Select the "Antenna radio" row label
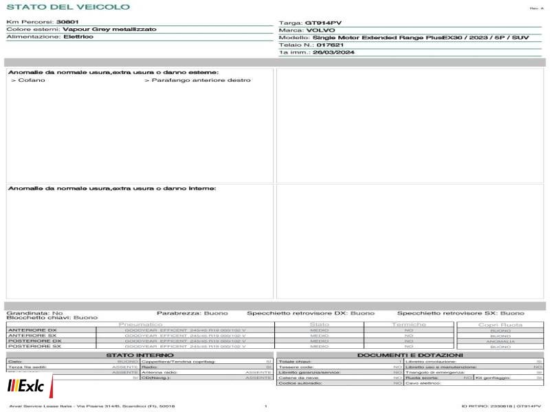Viewport: 550px width, 412px height. (159, 372)
